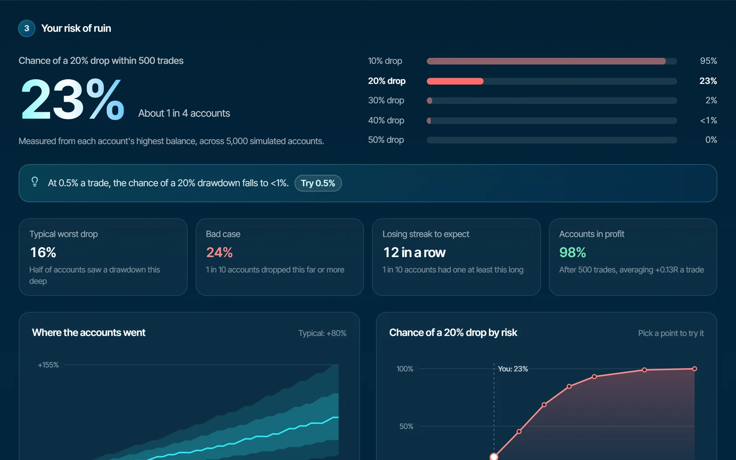Click the step 3 number badge
Viewport: 736px width, 460px height.
click(x=27, y=29)
